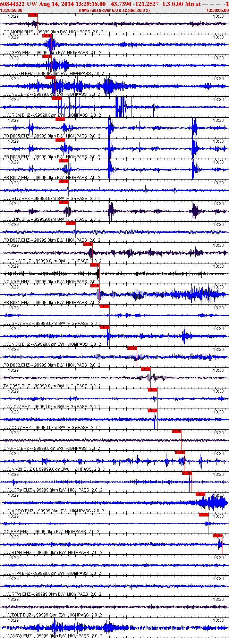Click coordinates 43.7390 -121.2527 in header
This screenshot has width=229, height=638.
coord(135,4)
